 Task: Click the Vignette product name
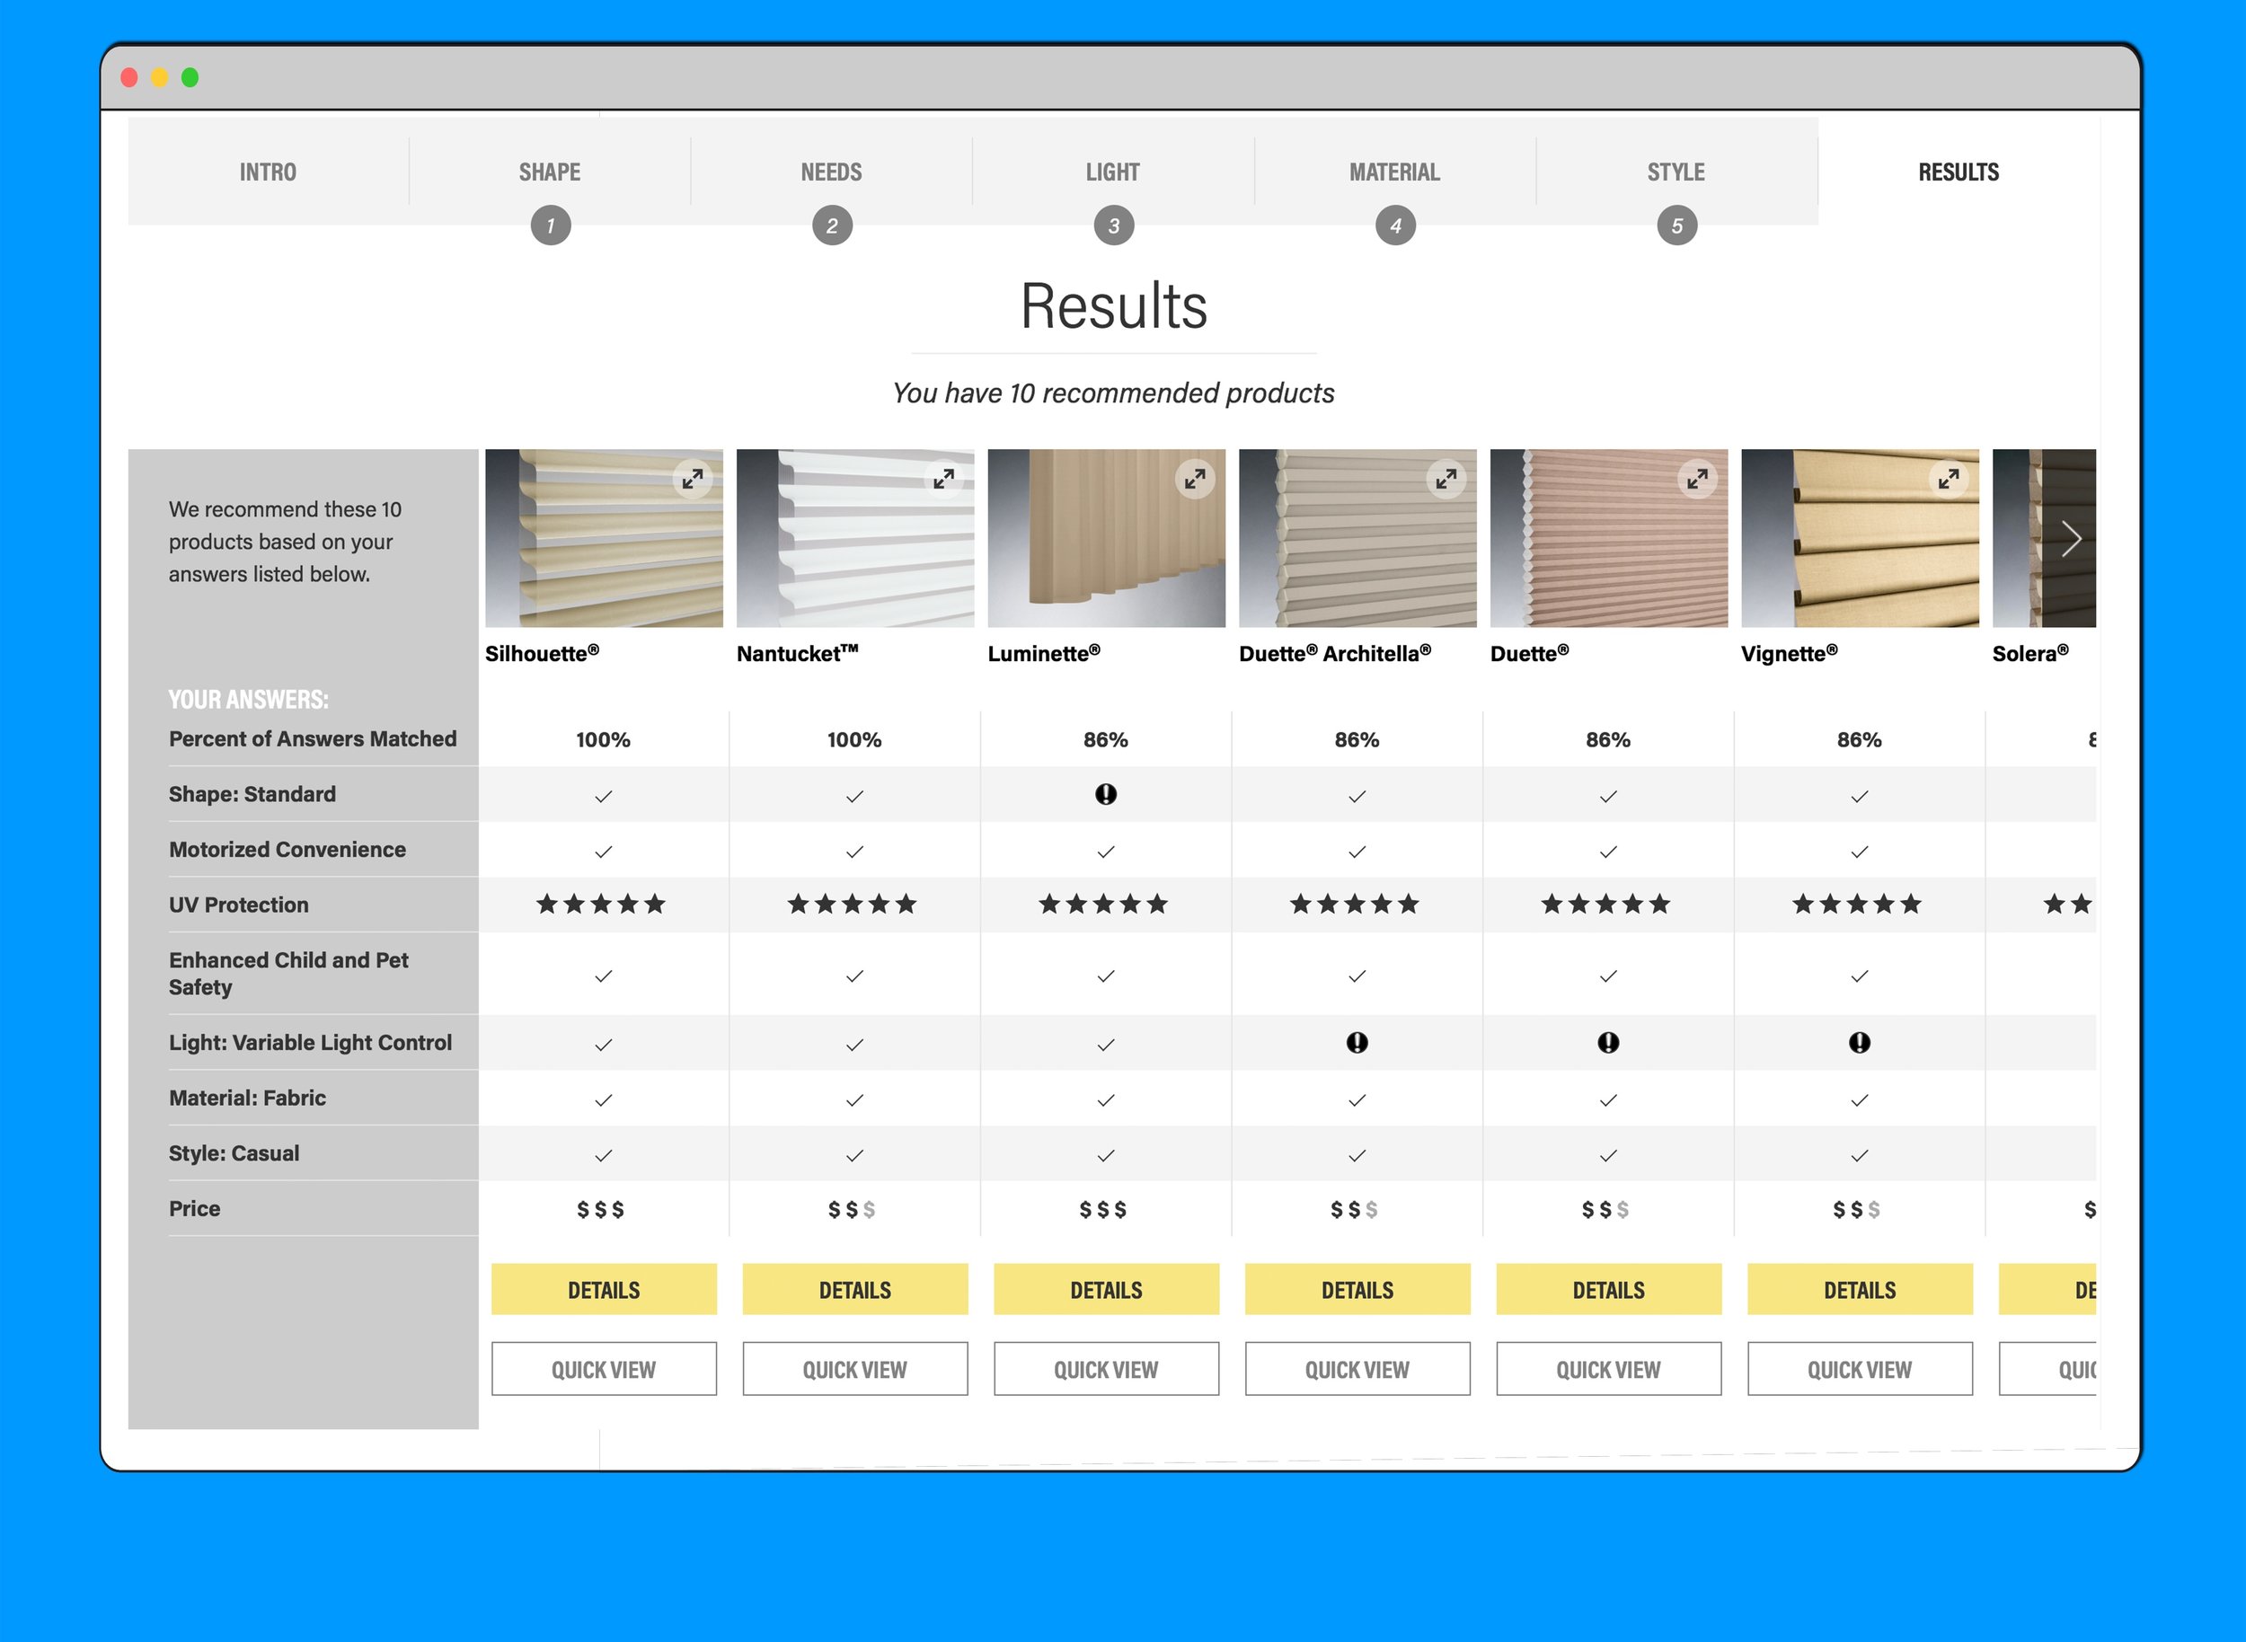point(1790,654)
